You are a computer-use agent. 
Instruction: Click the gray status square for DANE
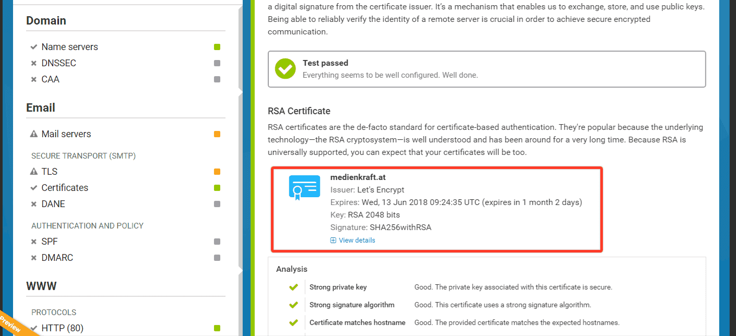(x=217, y=204)
